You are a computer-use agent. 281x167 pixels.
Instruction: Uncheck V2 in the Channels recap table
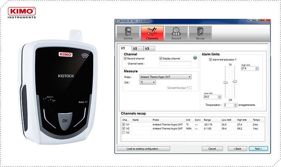[124, 128]
